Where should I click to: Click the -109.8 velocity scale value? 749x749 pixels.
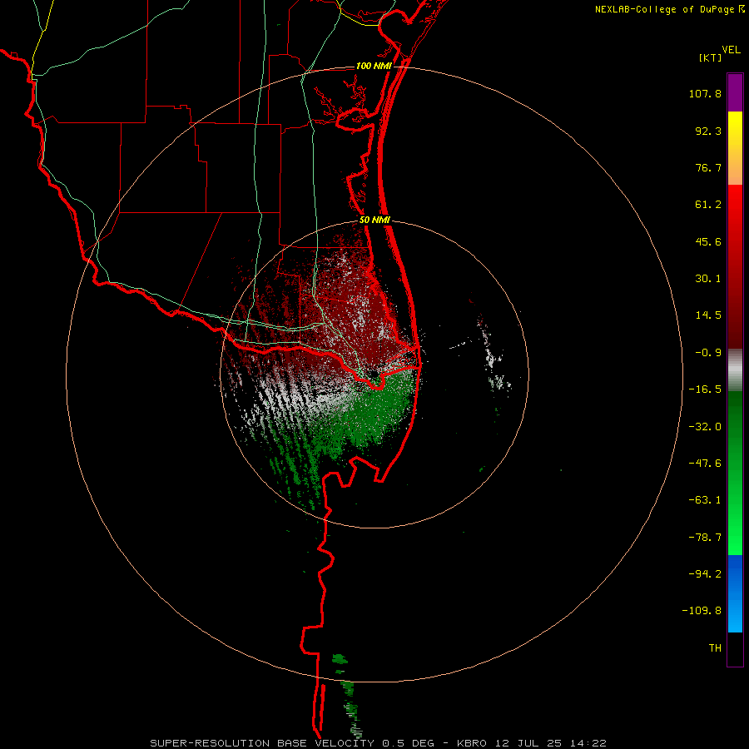click(702, 611)
